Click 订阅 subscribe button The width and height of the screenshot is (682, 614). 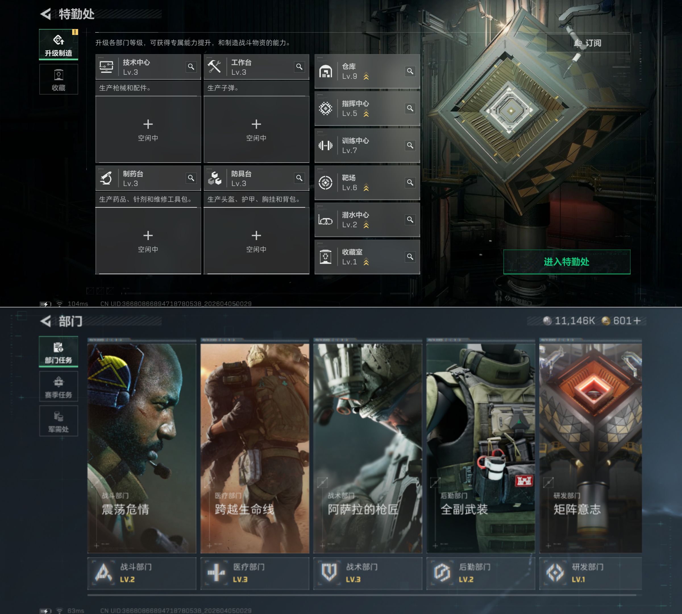point(588,43)
